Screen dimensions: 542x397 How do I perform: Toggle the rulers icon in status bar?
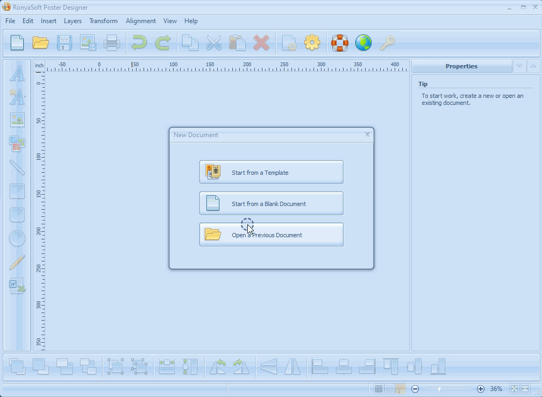[x=401, y=389]
